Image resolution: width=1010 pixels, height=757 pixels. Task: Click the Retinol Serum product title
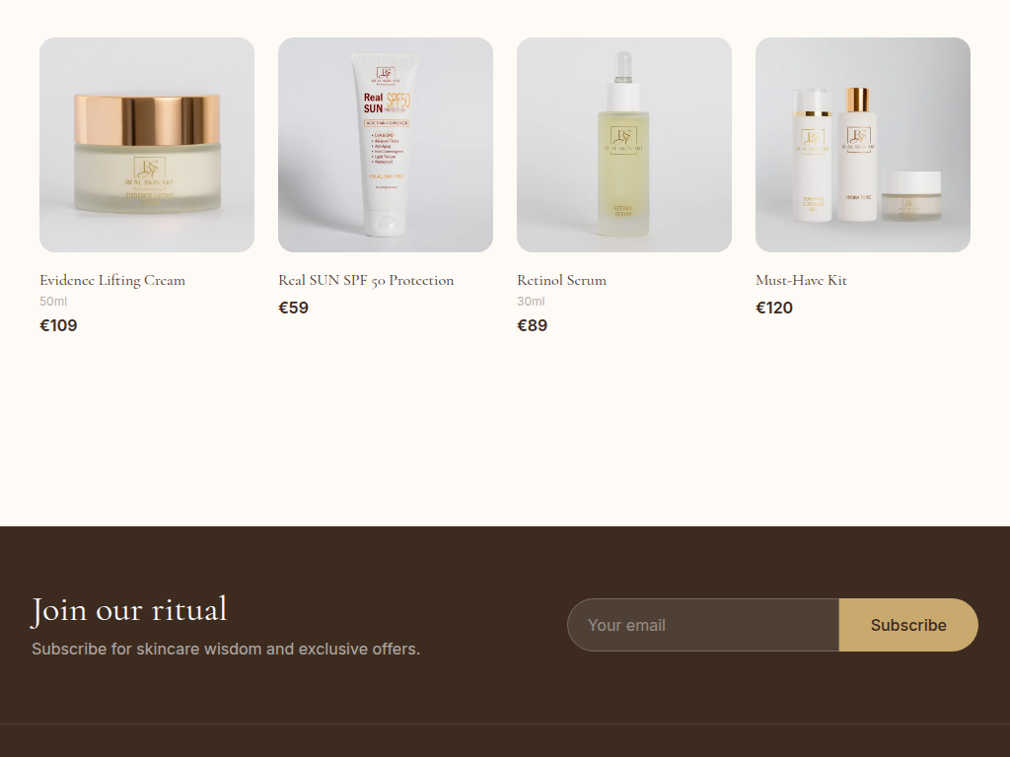click(x=561, y=281)
